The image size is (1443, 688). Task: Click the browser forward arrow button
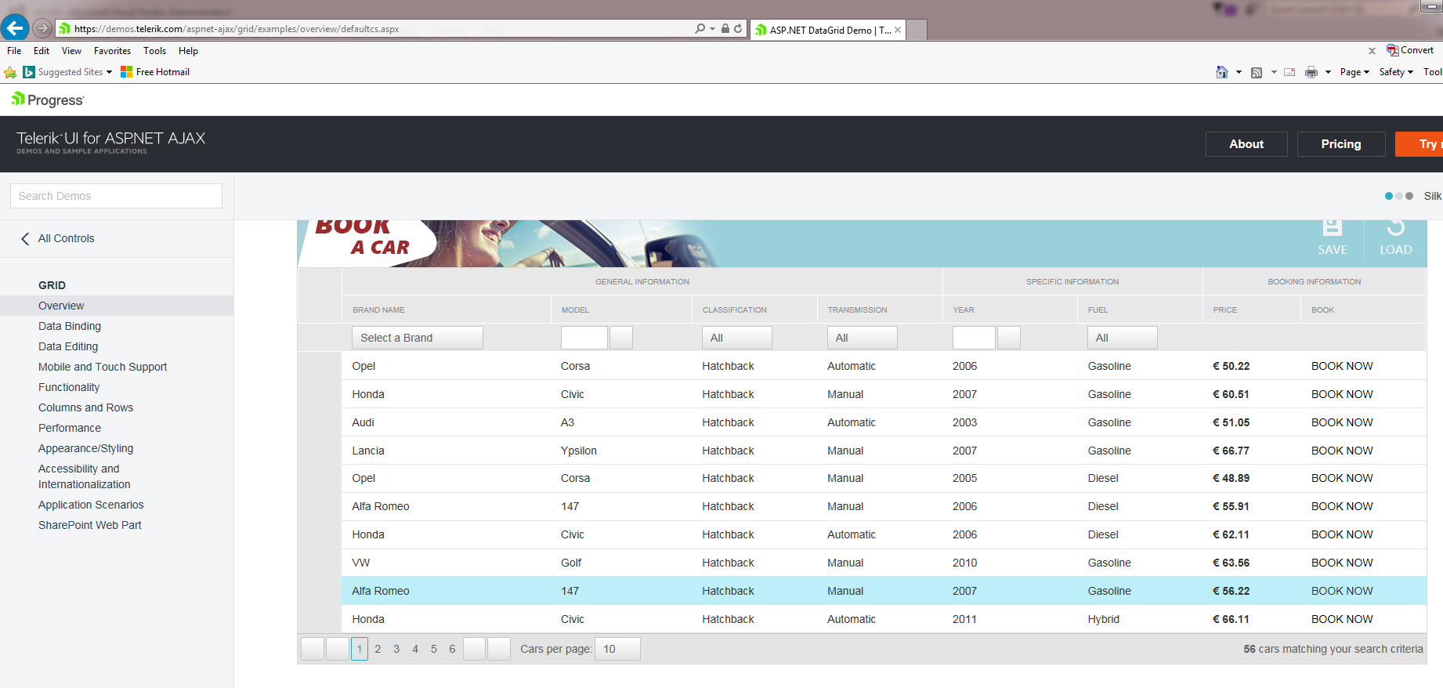[x=42, y=28]
